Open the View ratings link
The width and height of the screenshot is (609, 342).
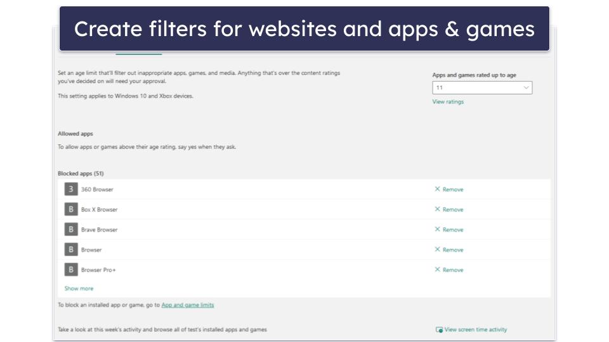(448, 102)
